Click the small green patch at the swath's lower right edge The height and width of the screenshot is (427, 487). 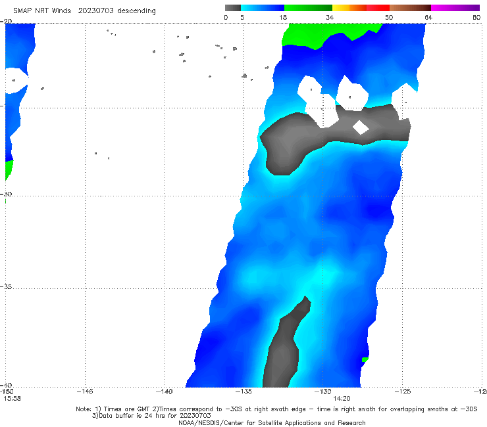(x=365, y=359)
